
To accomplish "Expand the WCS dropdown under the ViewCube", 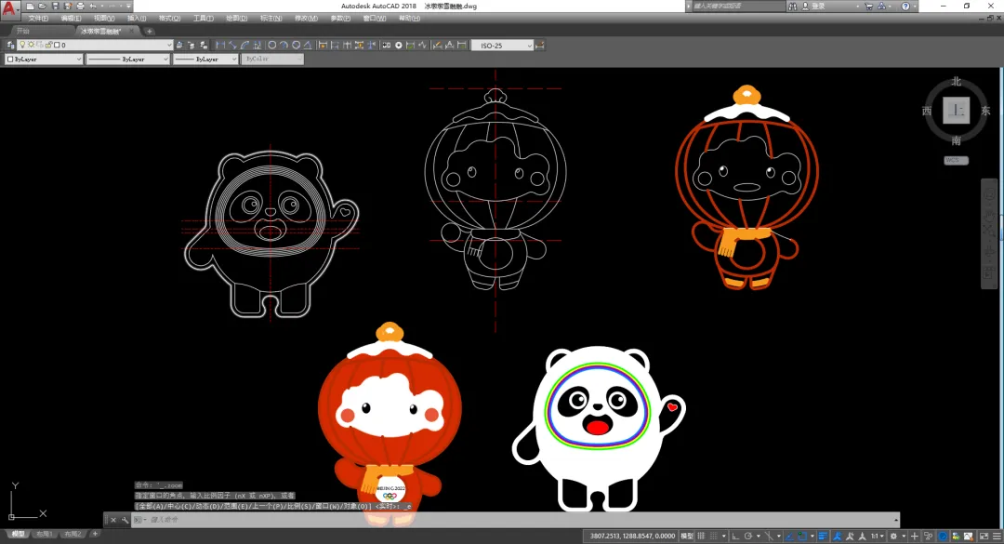I will tap(956, 160).
